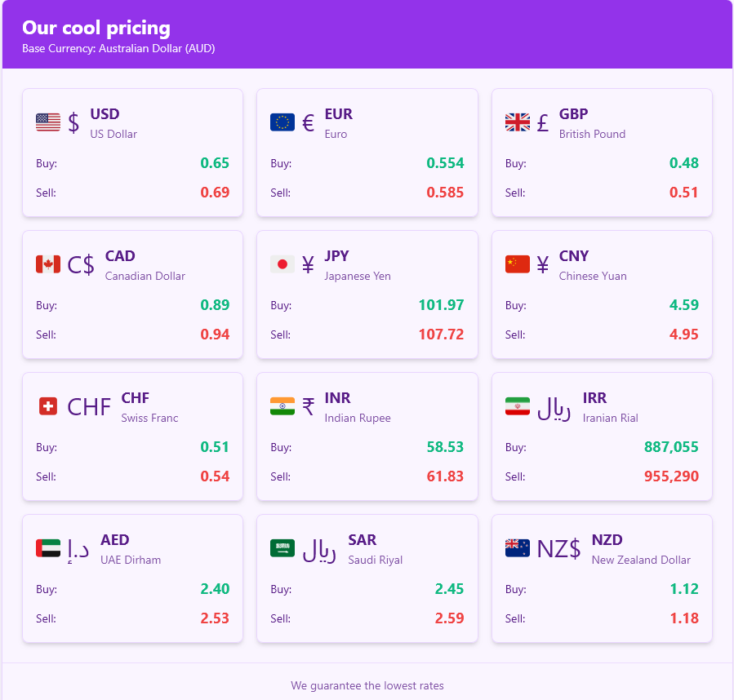734x700 pixels.
Task: Click the Swiss Franc currency name
Action: [149, 419]
